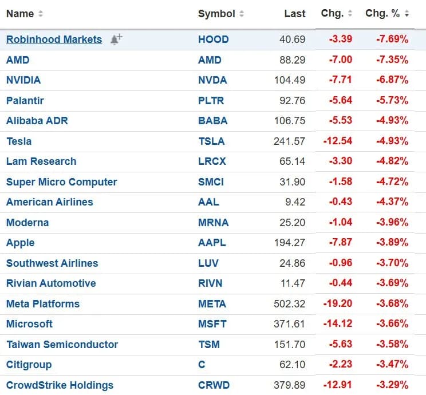The width and height of the screenshot is (426, 395).
Task: Go to the NVIDIA stock page
Action: click(x=23, y=80)
